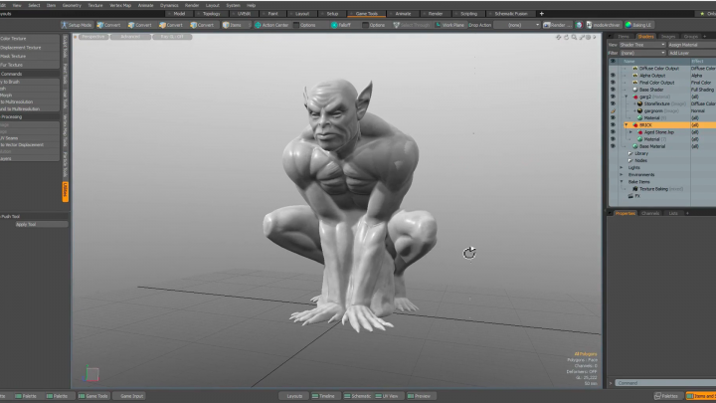Select the Falloff tool icon
Image resolution: width=716 pixels, height=403 pixels.
coord(339,25)
